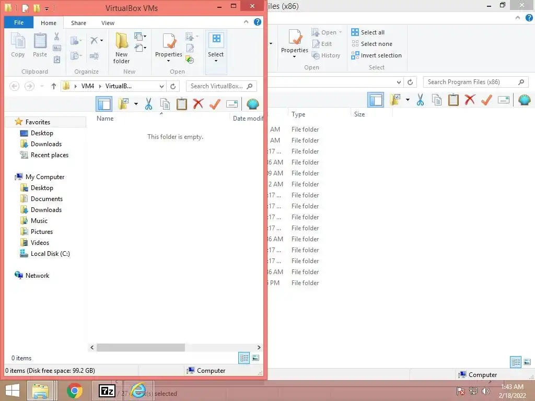Click the clipboard Paste icon in Program Files toolbar
The image size is (535, 401).
[453, 100]
